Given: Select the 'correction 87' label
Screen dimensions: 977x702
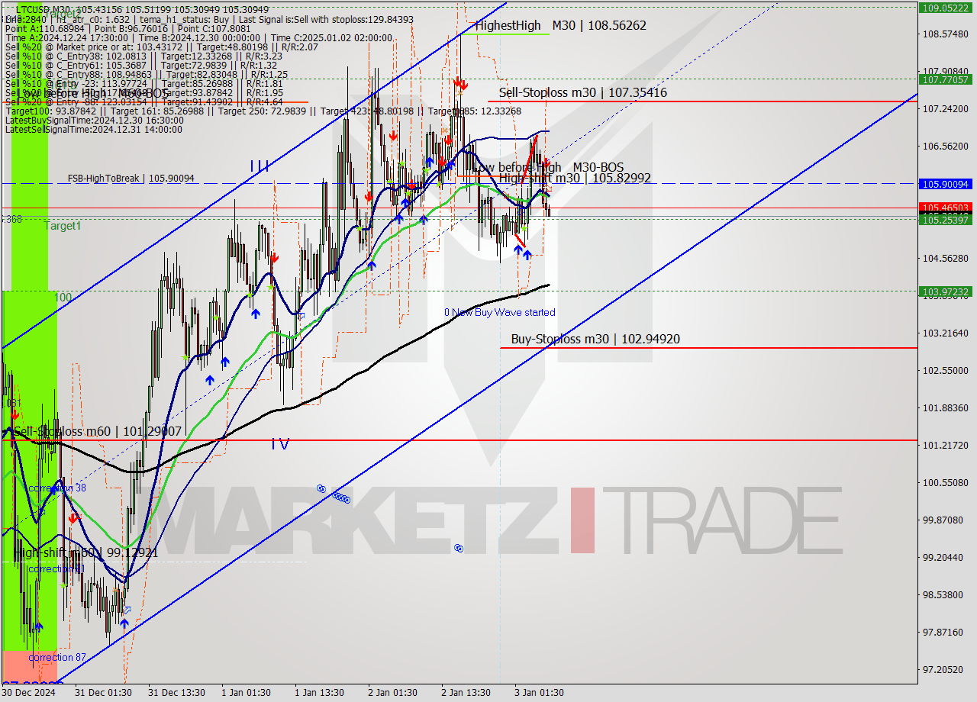Looking at the screenshot, I should (57, 657).
